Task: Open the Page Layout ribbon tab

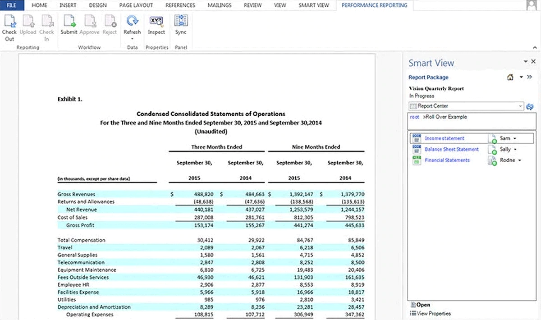Action: click(136, 5)
